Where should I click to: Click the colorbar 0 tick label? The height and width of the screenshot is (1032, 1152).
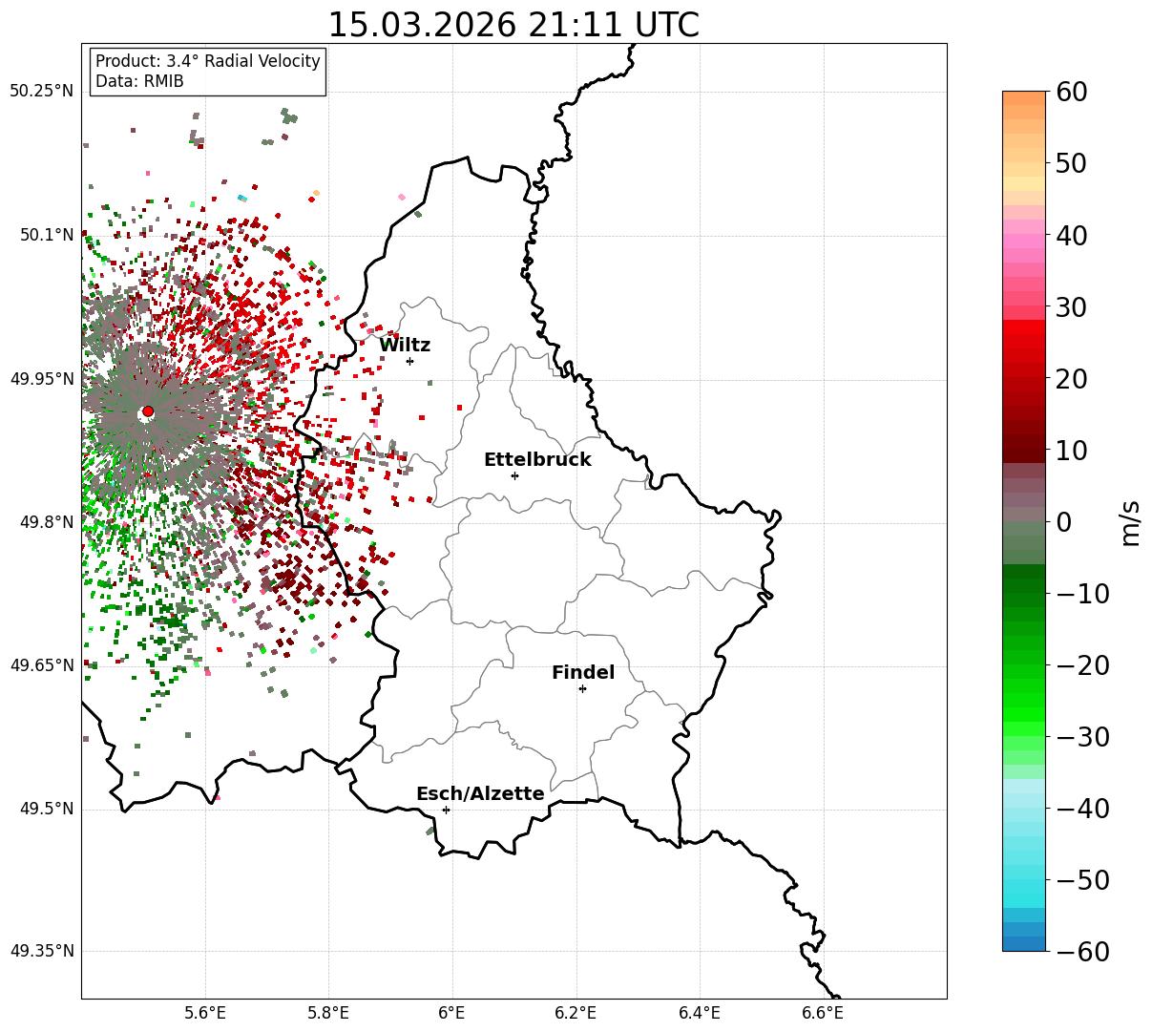click(1062, 522)
